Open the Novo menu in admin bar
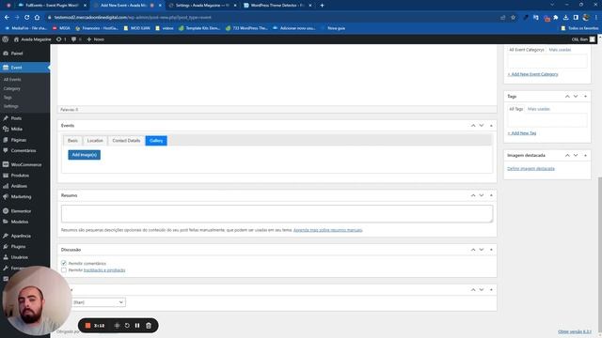This screenshot has height=338, width=602. 95,39
